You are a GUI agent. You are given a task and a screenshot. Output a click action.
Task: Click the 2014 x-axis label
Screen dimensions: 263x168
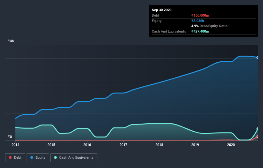tap(15, 145)
